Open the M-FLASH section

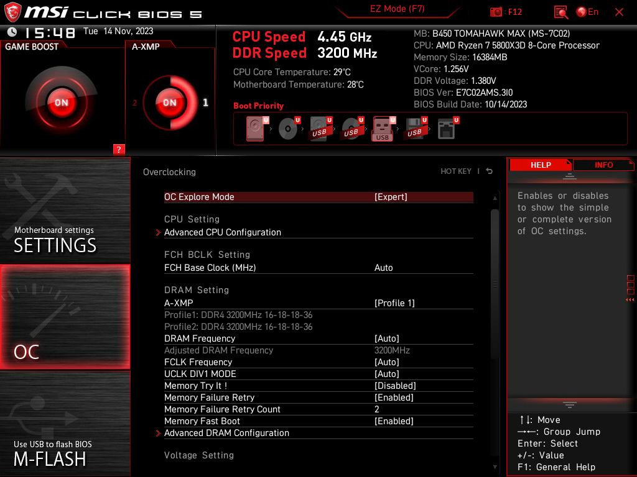coord(65,424)
